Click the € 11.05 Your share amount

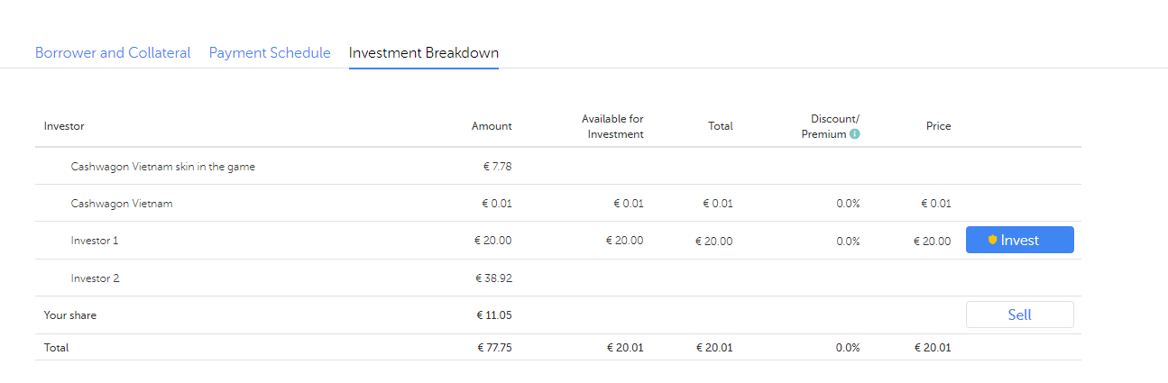click(x=493, y=315)
